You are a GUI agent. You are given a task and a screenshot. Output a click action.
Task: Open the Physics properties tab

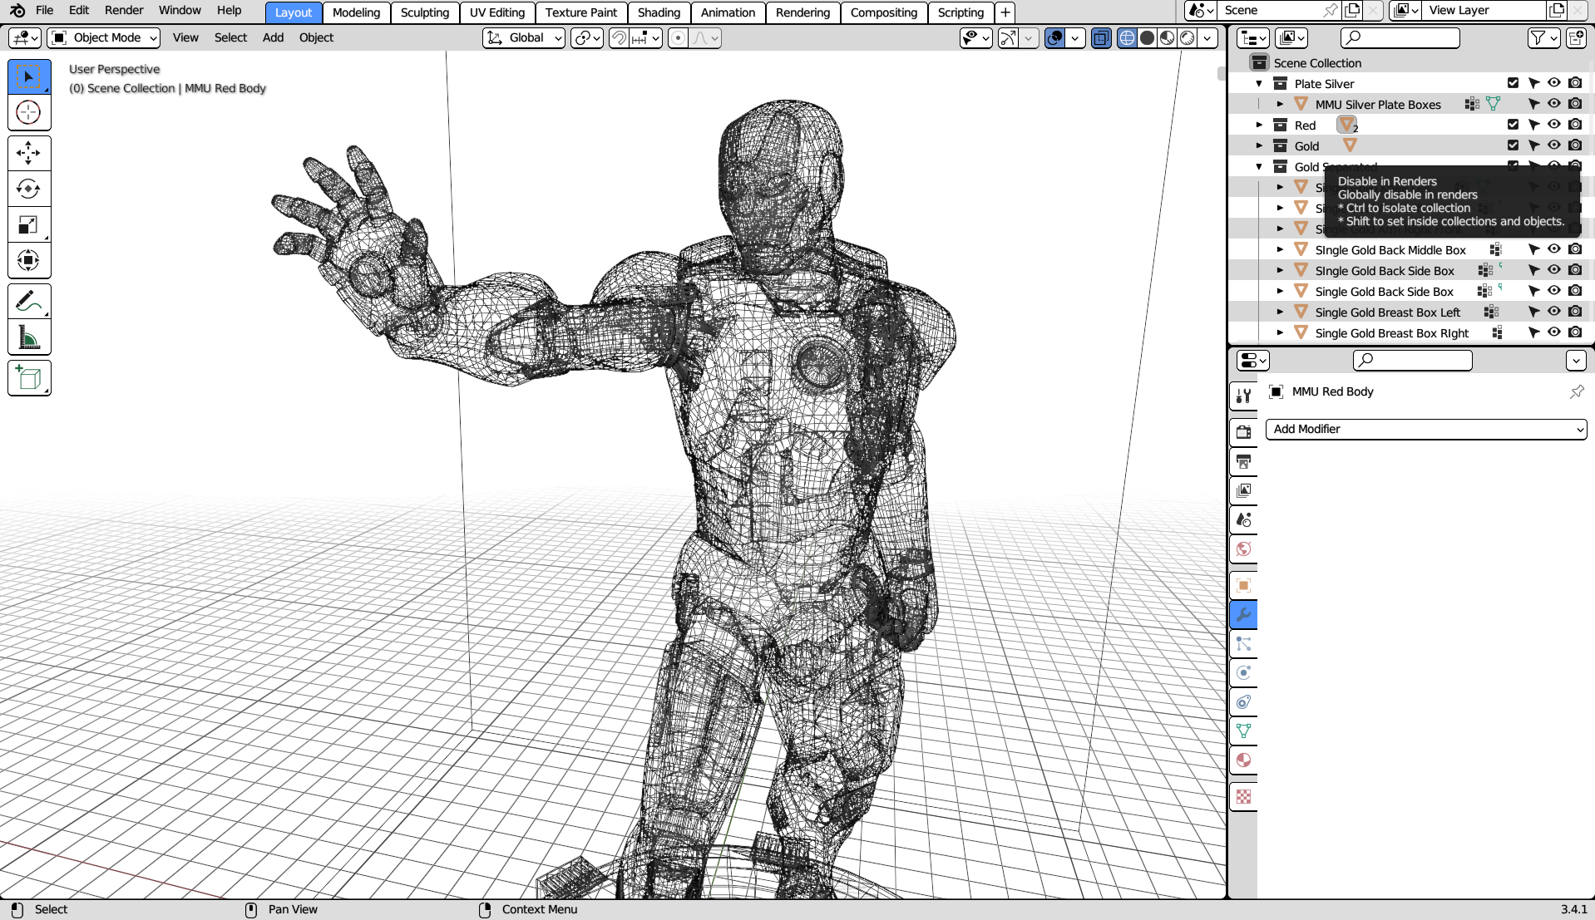pyautogui.click(x=1243, y=673)
